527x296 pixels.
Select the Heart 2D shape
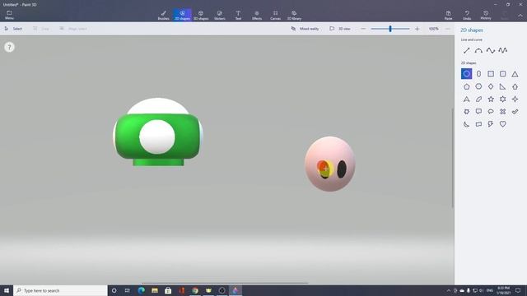coord(503,124)
